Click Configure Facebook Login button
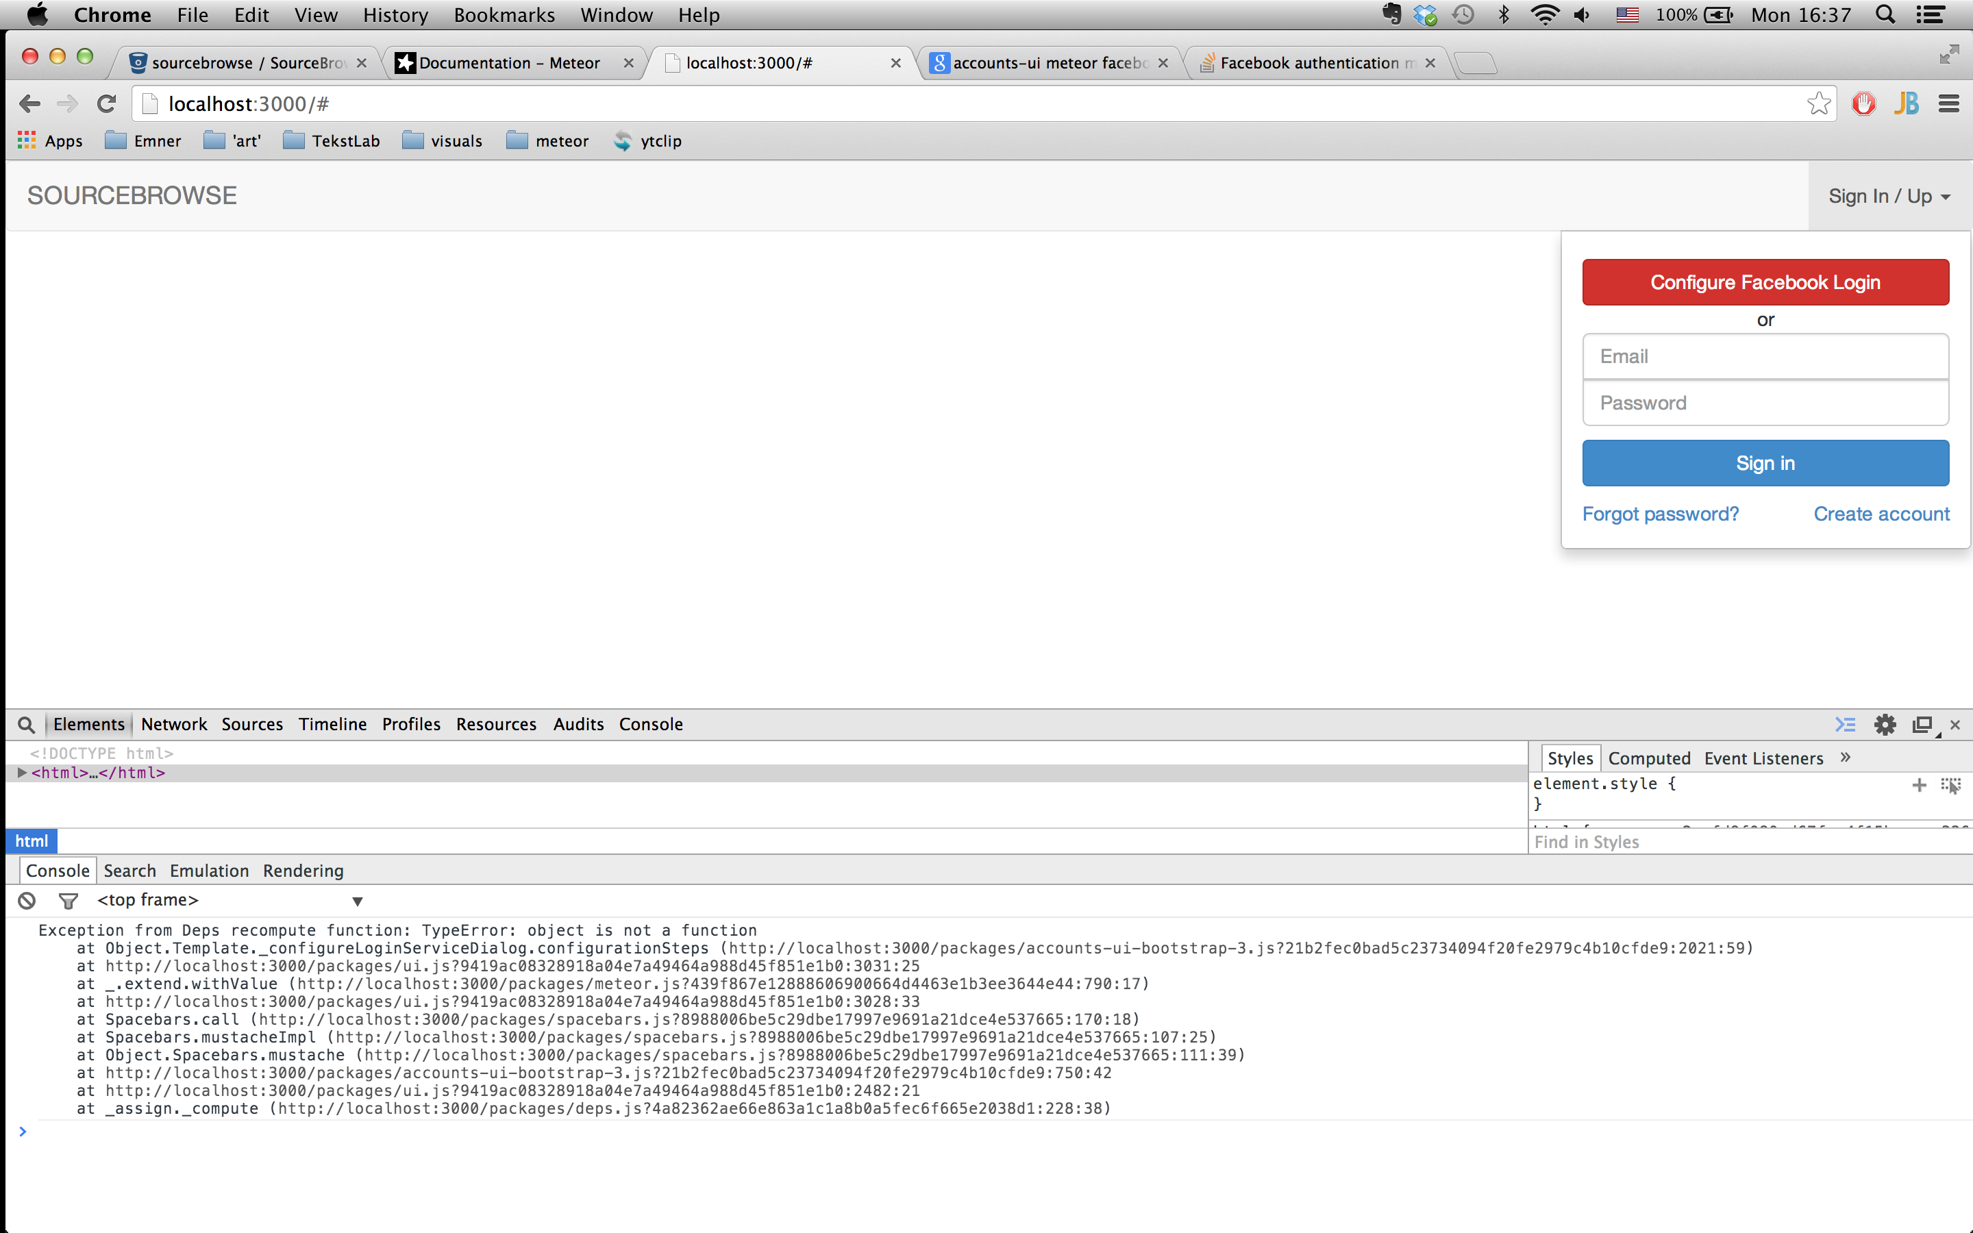Screen dimensions: 1973x1233 click(x=1765, y=282)
